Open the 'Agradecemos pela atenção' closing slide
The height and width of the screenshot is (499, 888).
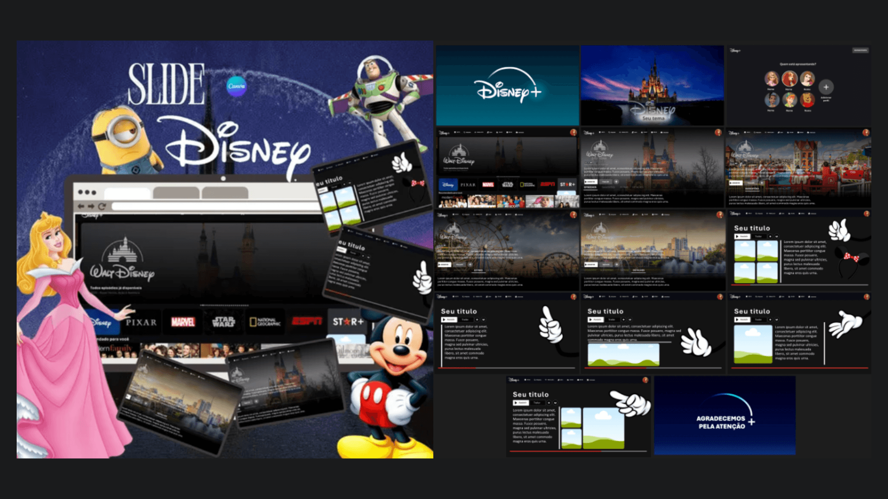725,415
